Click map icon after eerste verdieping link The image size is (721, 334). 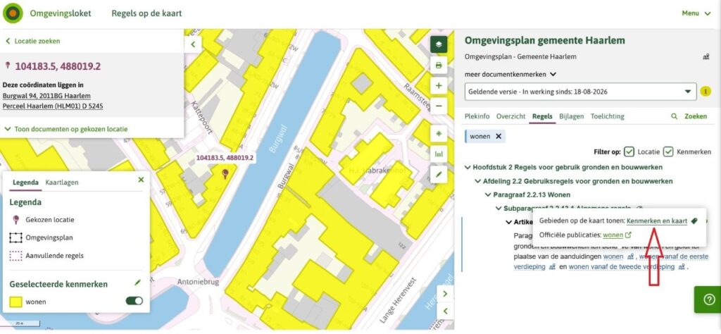click(x=552, y=267)
